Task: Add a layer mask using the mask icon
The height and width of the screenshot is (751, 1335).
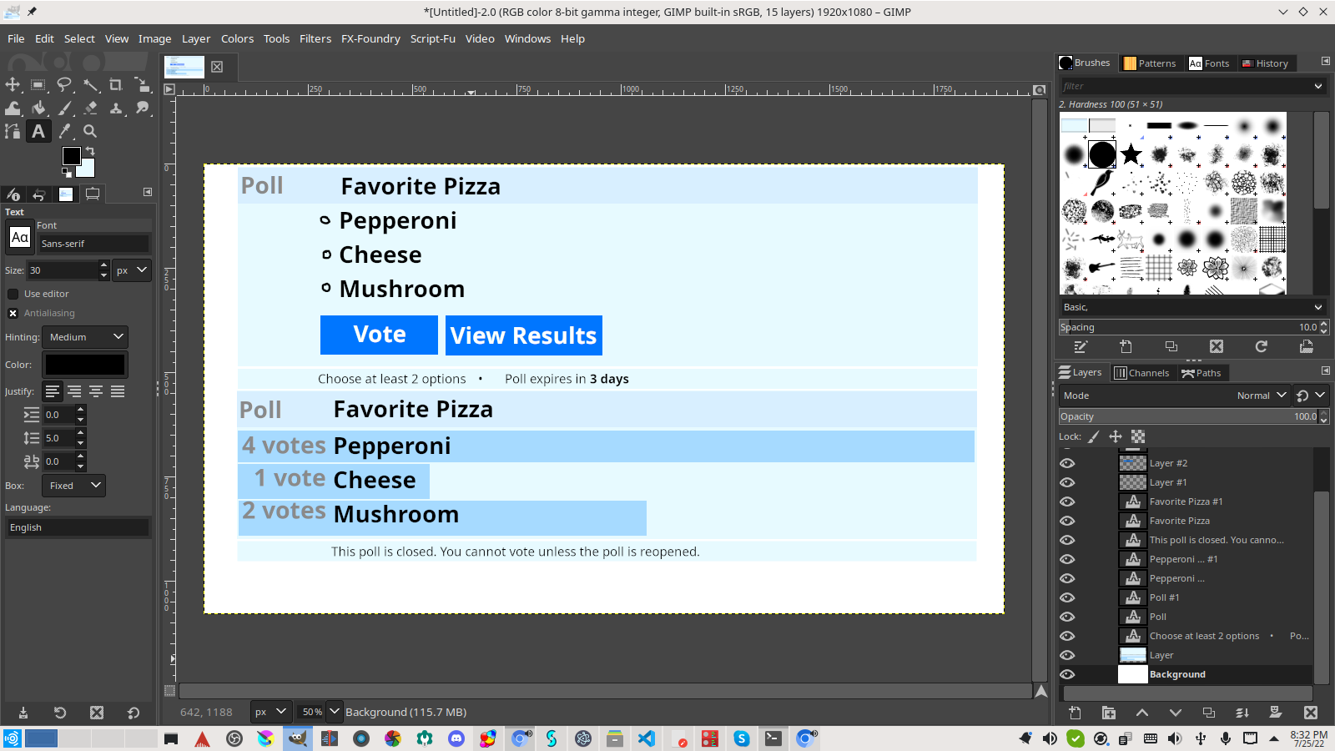Action: pyautogui.click(x=1275, y=713)
